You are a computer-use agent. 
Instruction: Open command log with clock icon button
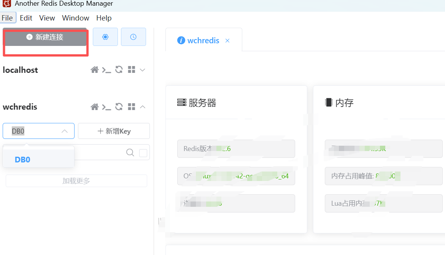(x=133, y=37)
